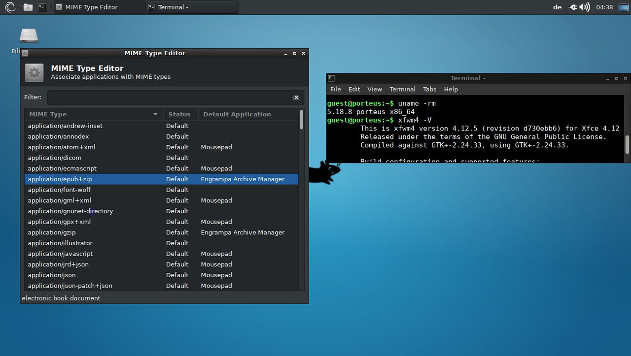Select the application/dicom row
The height and width of the screenshot is (356, 631).
coord(161,158)
